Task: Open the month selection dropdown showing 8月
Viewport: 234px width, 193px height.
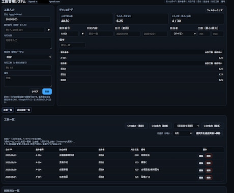Action: pos(183,133)
